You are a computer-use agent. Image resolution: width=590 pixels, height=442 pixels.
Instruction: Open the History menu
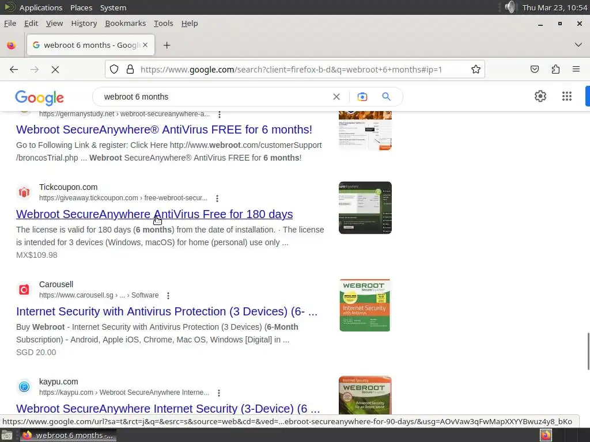pos(84,23)
